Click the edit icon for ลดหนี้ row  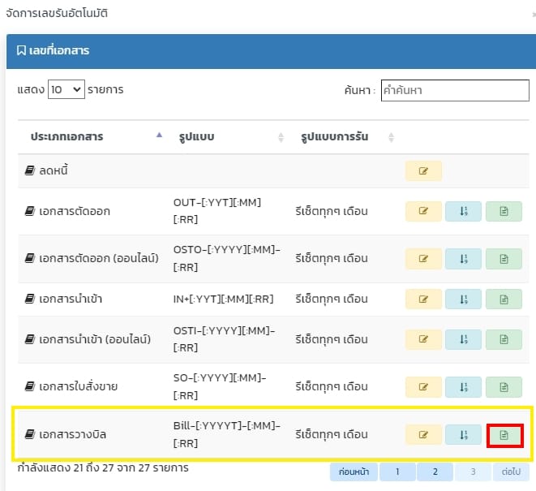pos(423,170)
